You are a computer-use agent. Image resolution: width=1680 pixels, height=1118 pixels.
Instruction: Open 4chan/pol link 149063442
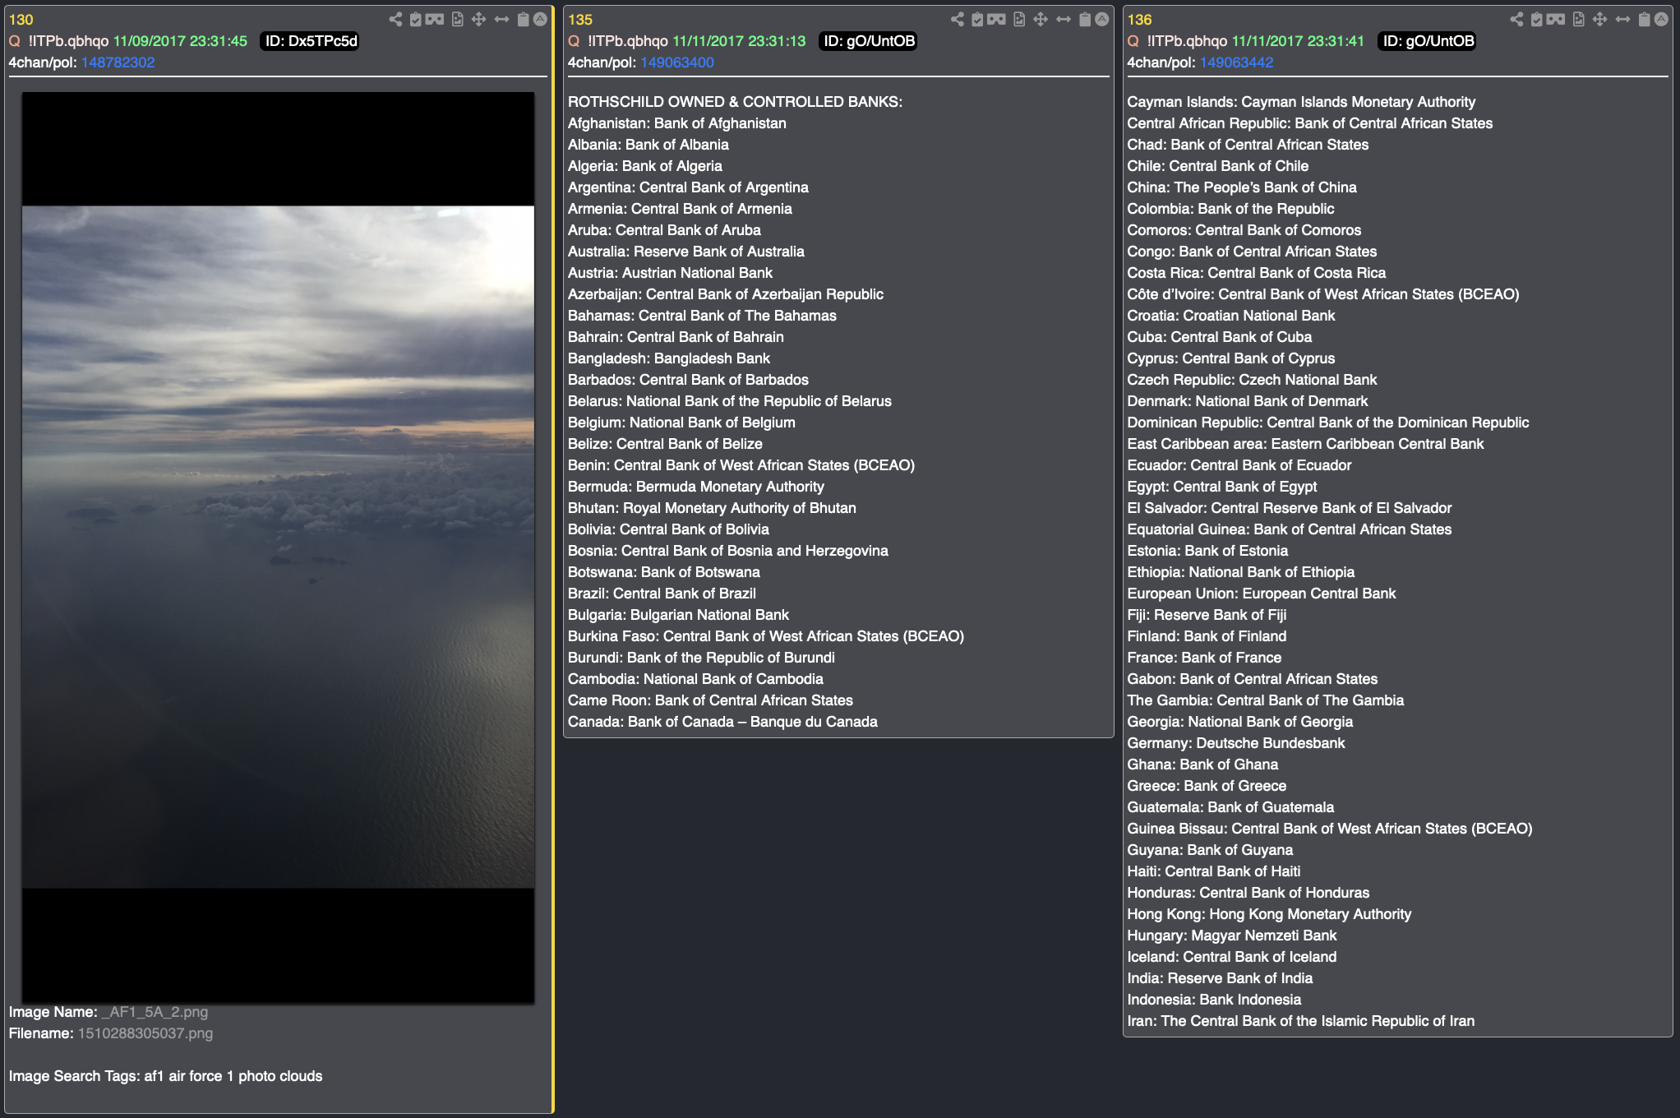[x=1236, y=62]
